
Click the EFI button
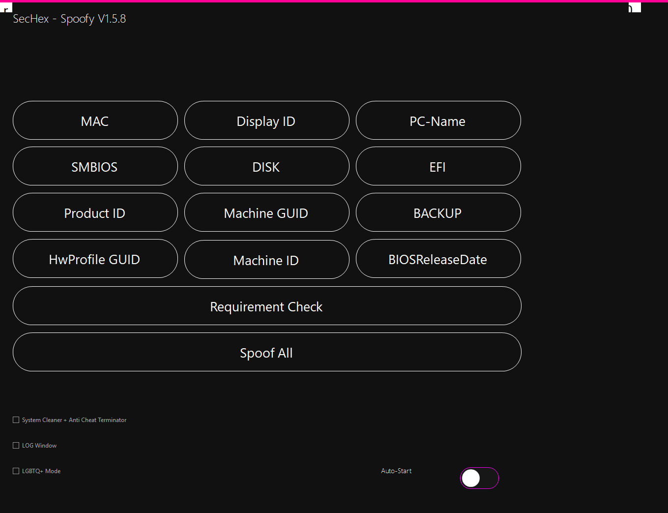tap(438, 166)
